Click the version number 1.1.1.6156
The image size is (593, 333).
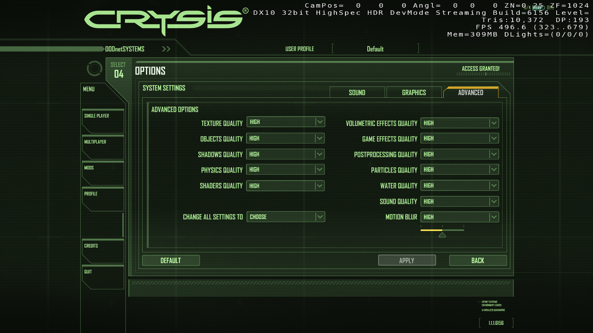tap(496, 323)
